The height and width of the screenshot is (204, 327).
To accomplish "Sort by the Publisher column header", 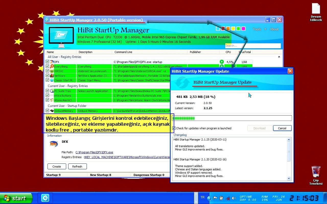I will tap(195, 52).
